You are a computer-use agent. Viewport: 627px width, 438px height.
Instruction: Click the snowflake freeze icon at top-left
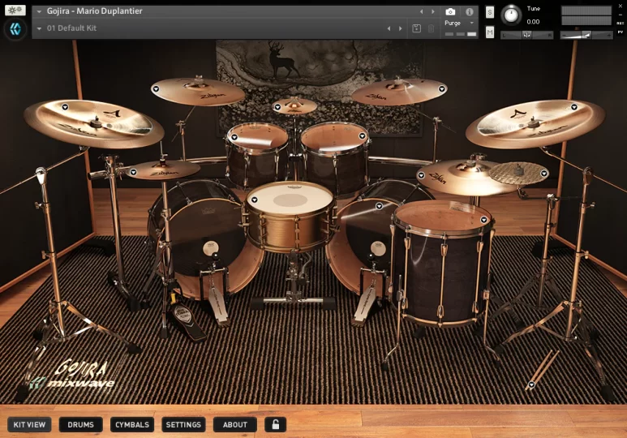click(x=15, y=11)
